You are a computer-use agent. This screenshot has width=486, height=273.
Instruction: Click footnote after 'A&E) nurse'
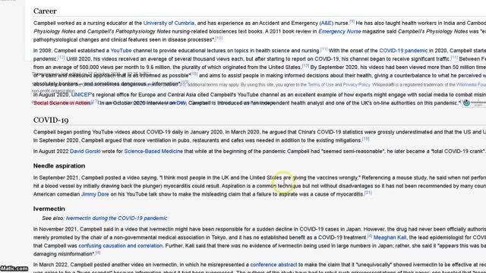point(352,22)
